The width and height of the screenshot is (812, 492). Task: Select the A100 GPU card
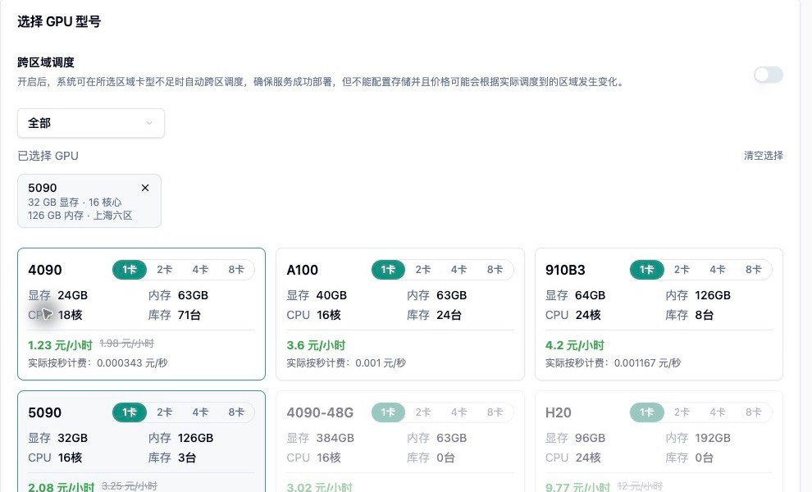point(399,314)
